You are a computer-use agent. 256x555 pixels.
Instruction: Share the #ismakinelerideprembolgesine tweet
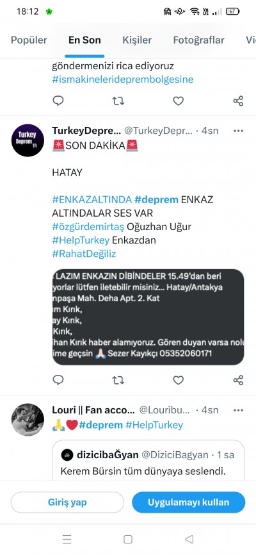[238, 101]
